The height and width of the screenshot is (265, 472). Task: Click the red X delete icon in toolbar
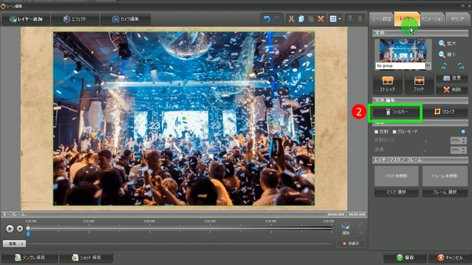coord(321,19)
